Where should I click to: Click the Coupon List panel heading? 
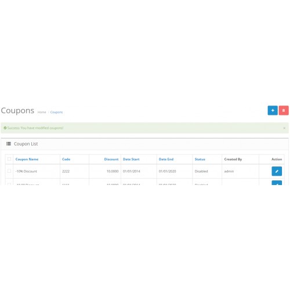pos(26,144)
